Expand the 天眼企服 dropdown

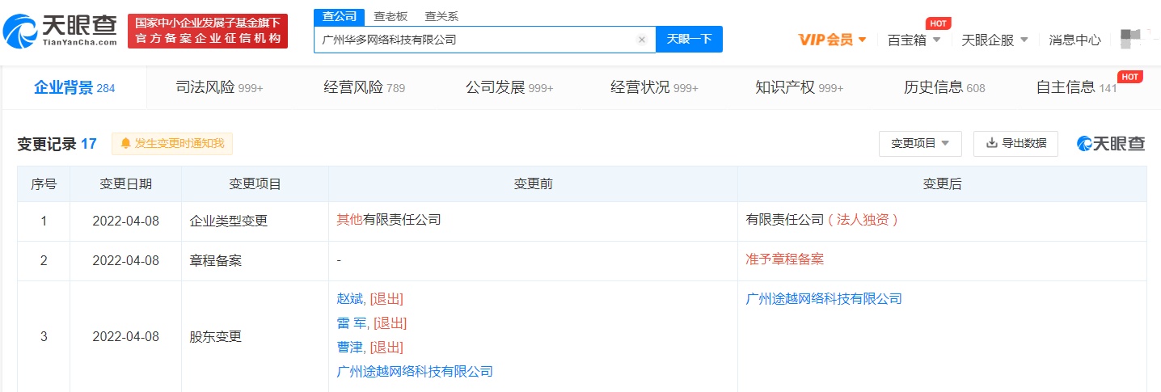pyautogui.click(x=994, y=40)
